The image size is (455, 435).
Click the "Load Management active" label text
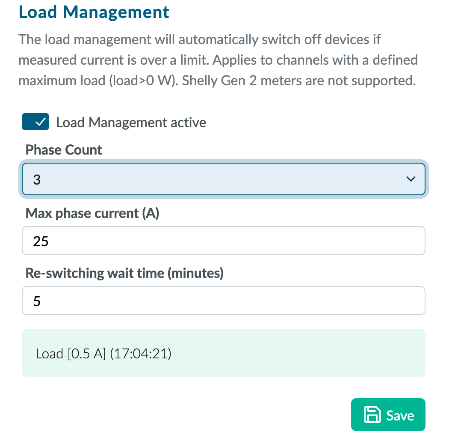(131, 123)
